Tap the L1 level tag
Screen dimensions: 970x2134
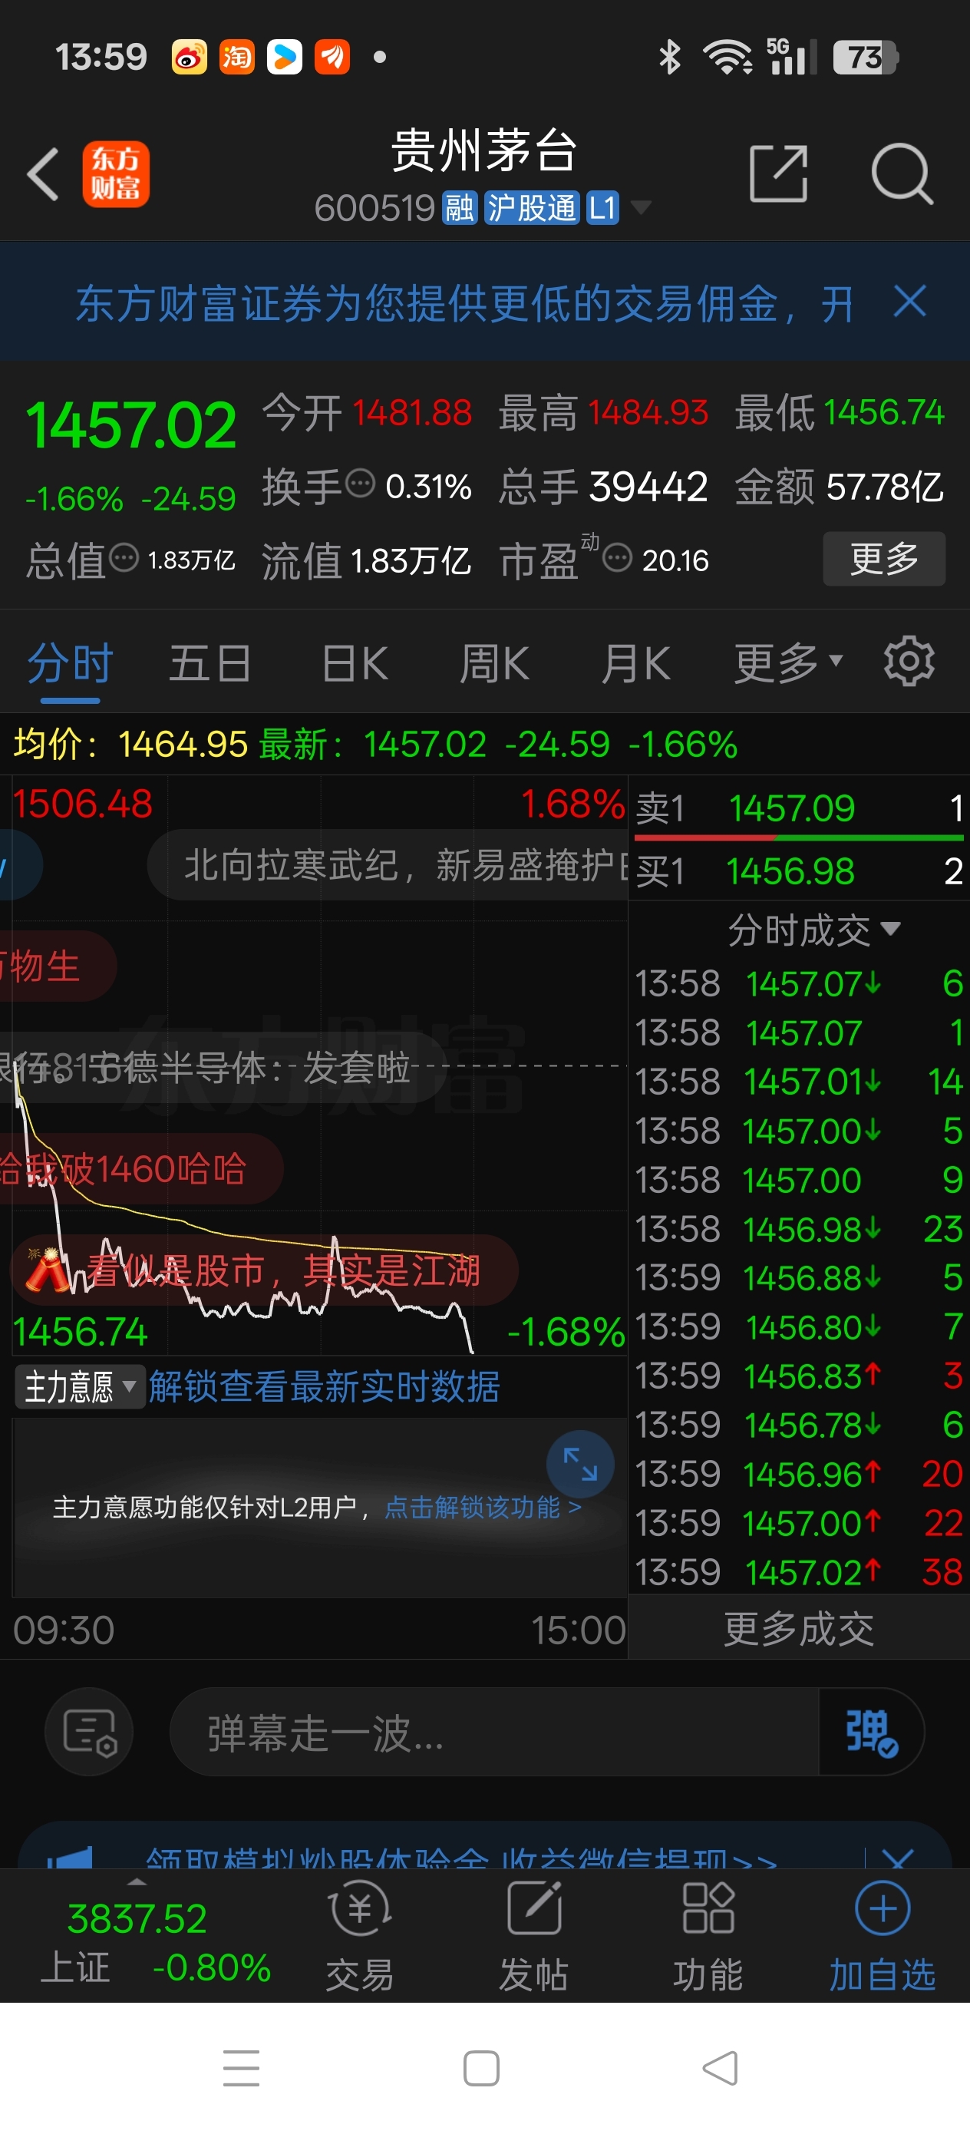click(602, 208)
